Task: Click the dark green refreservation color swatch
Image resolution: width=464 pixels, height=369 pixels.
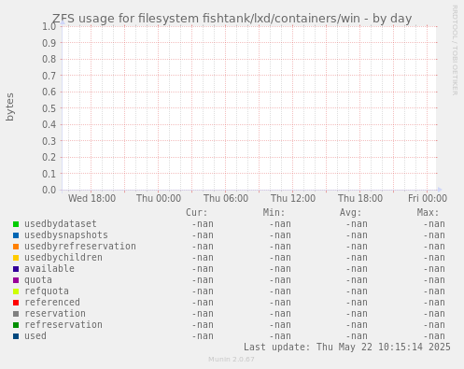Action: tap(16, 325)
